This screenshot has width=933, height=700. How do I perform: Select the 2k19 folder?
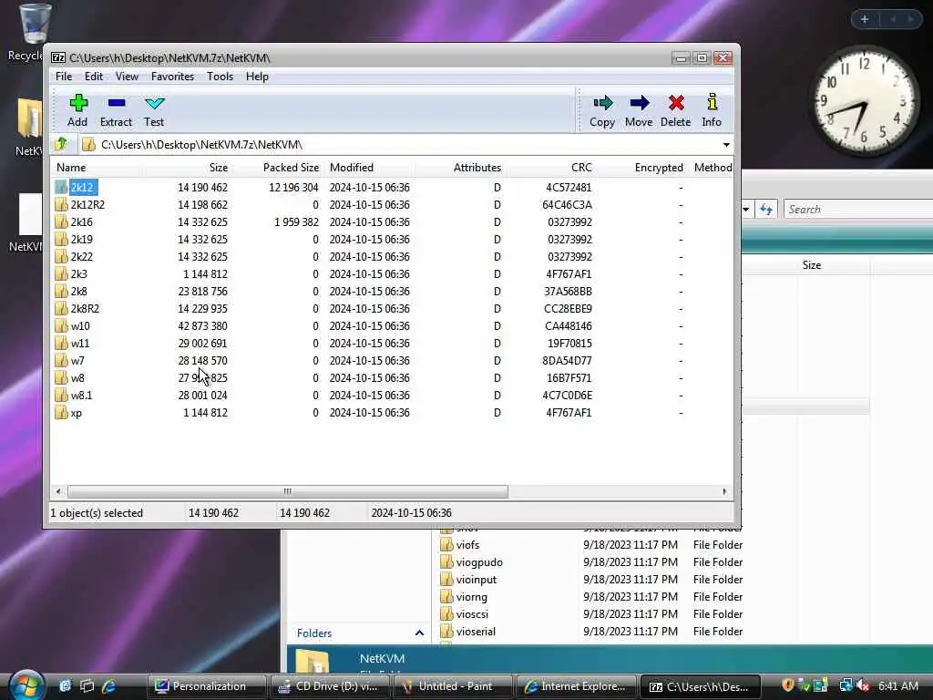click(x=81, y=240)
